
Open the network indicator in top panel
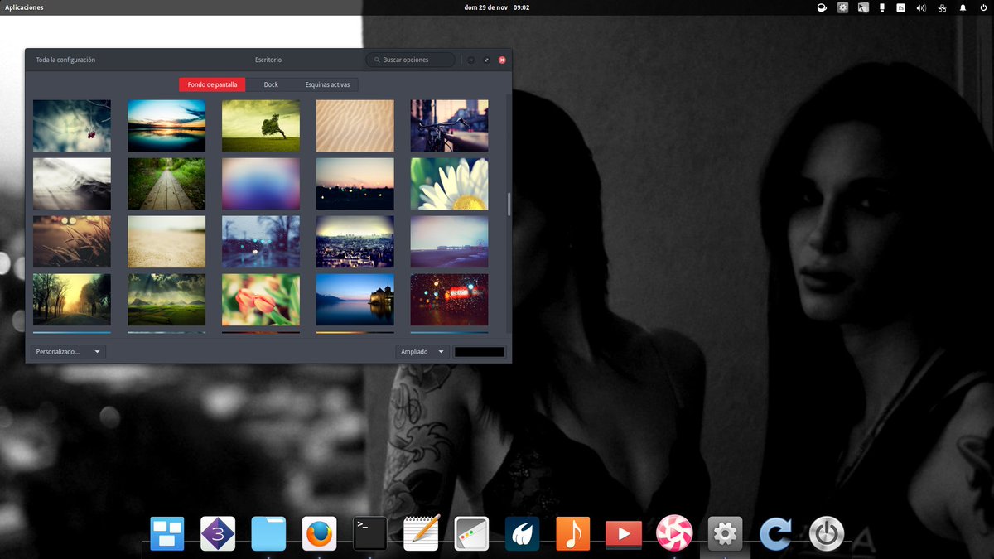[942, 7]
